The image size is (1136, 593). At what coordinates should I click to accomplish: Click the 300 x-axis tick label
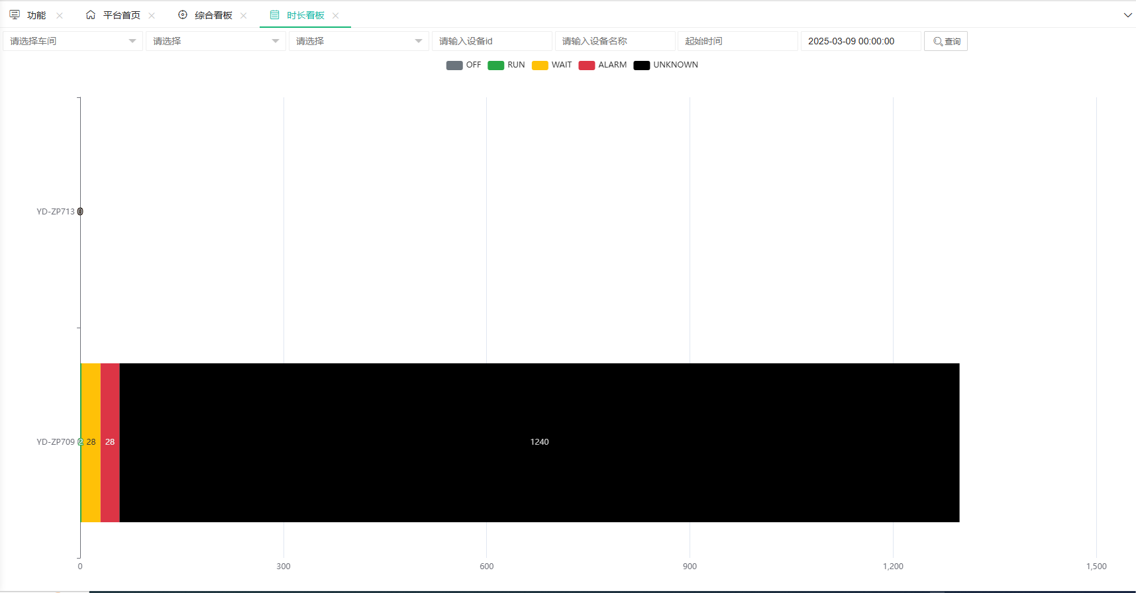284,567
